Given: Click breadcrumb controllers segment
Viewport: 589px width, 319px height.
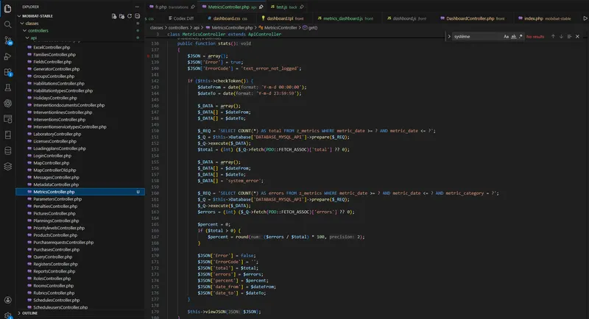Looking at the screenshot, I should [x=178, y=27].
